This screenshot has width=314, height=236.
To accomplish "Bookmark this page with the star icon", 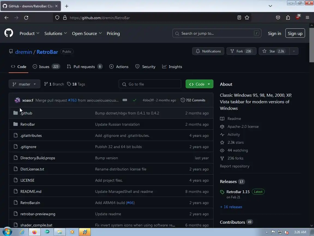I will click(x=247, y=18).
